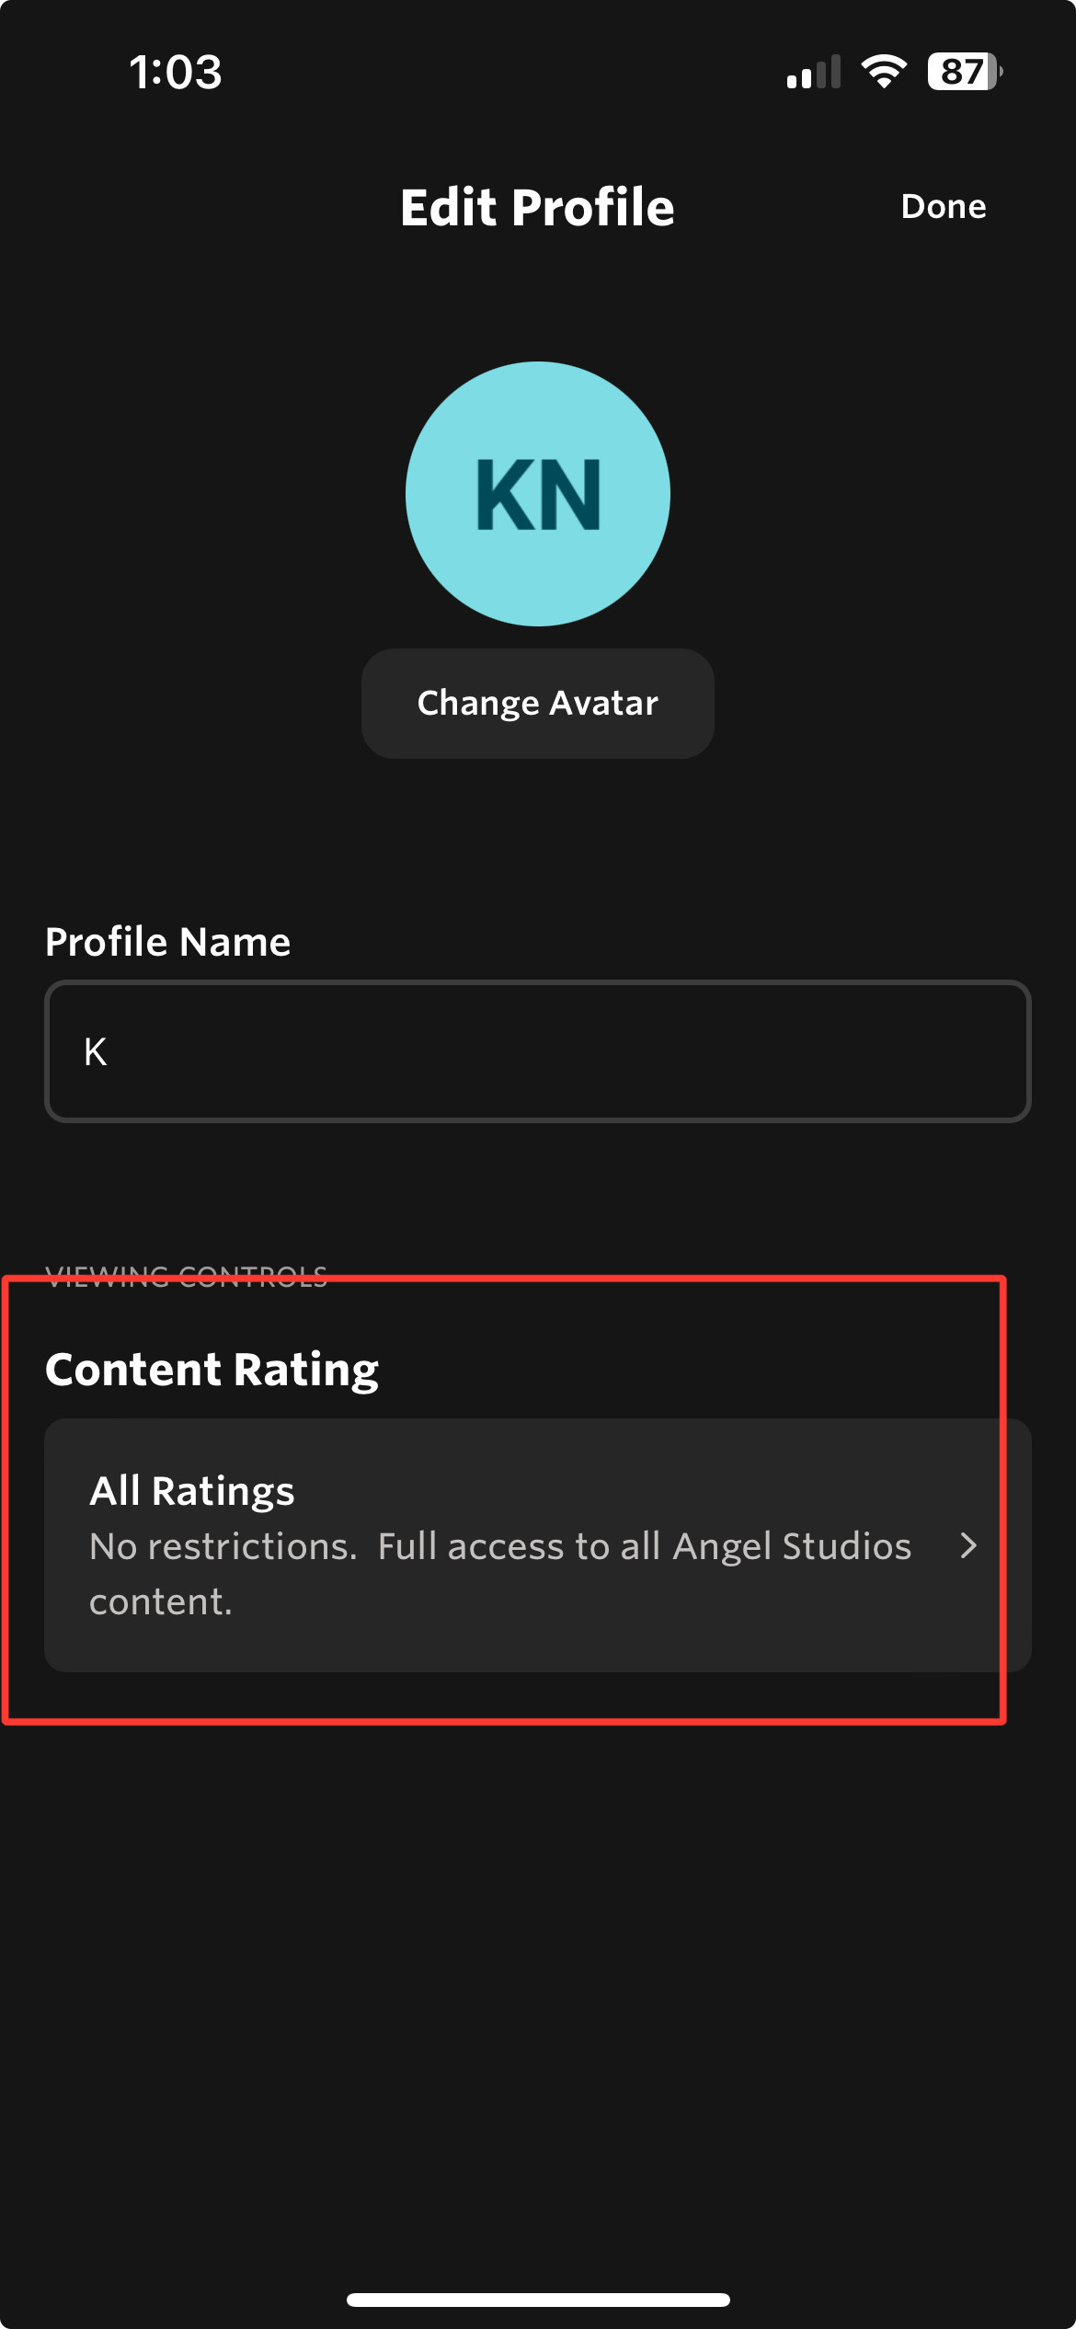Open the Change Avatar button
The image size is (1076, 2329).
point(538,704)
